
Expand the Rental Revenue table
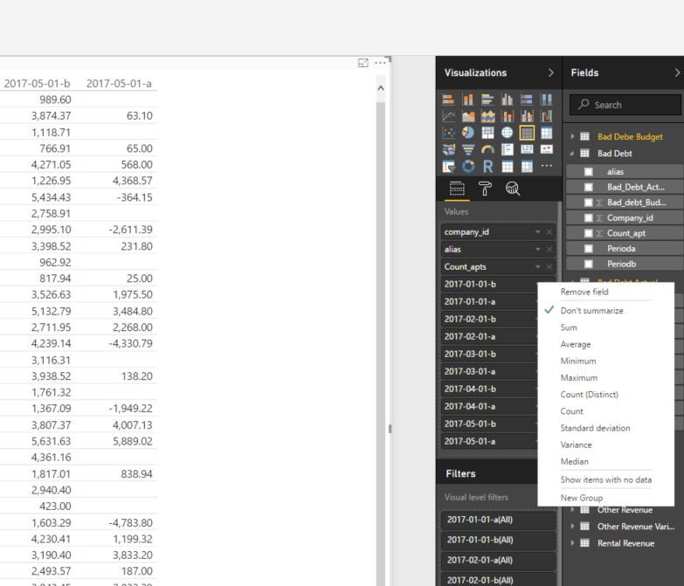[x=572, y=543]
